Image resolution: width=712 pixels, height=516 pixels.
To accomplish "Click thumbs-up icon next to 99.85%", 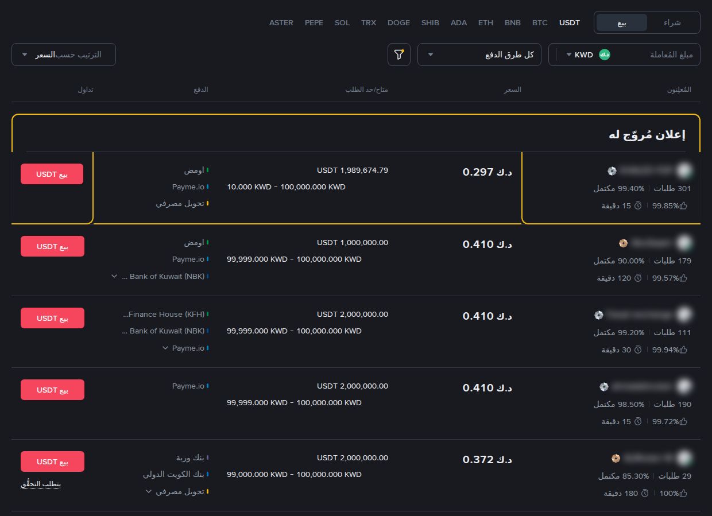I will pyautogui.click(x=683, y=205).
